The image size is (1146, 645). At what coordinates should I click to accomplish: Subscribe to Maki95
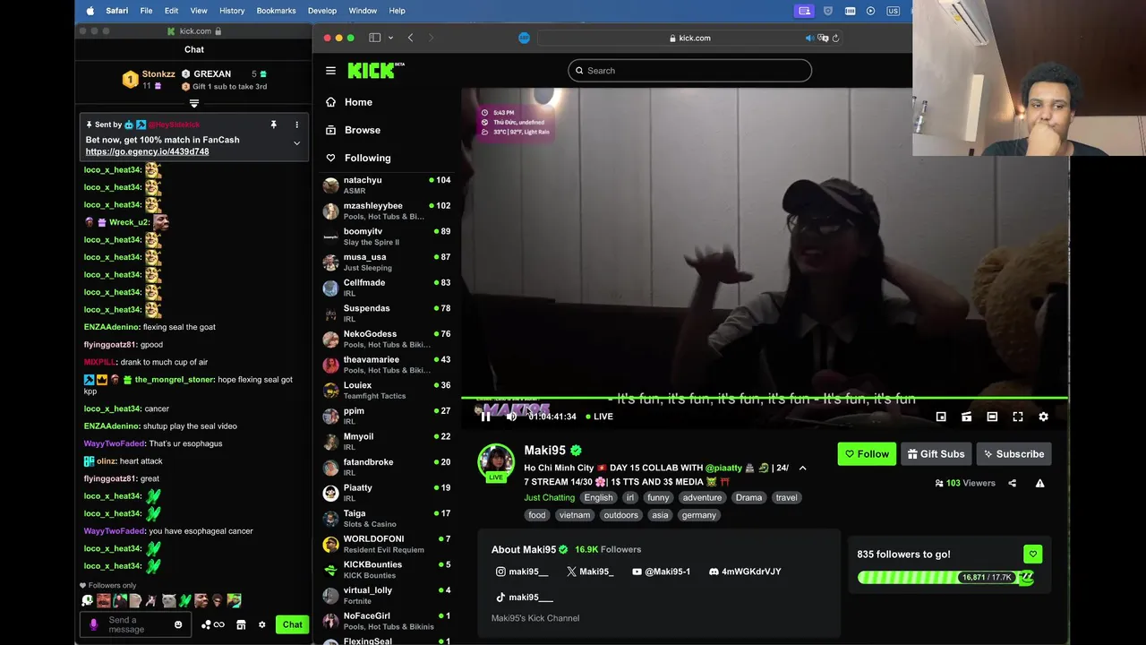1013,454
